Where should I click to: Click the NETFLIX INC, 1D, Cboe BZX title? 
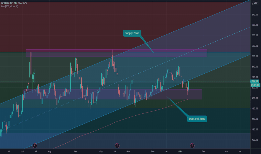click(x=14, y=3)
